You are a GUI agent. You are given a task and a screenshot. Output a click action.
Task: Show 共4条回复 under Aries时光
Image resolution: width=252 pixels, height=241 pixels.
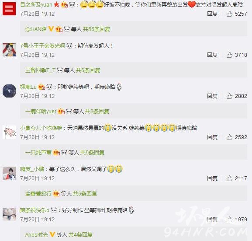coord(80,234)
